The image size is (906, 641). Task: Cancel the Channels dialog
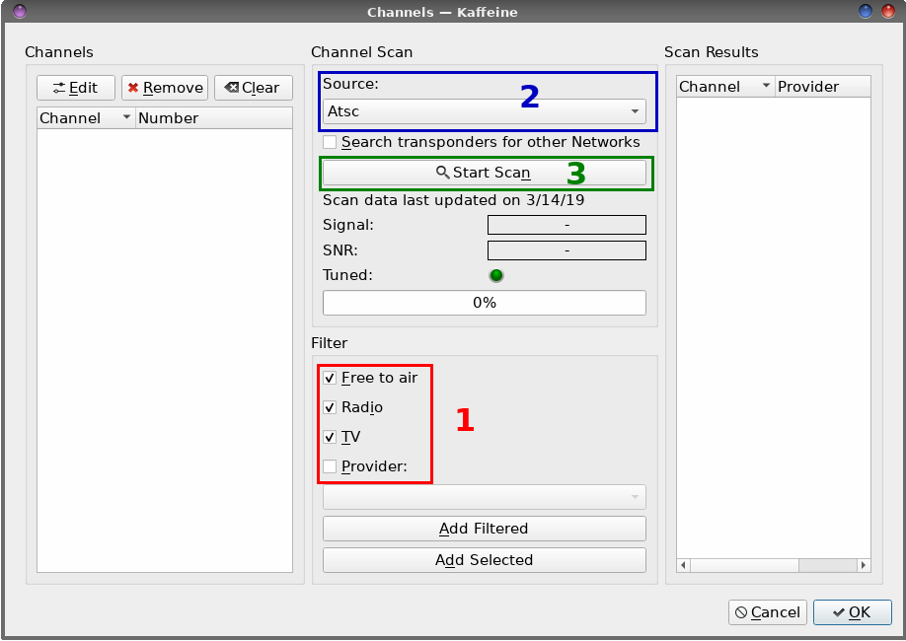[x=767, y=612]
